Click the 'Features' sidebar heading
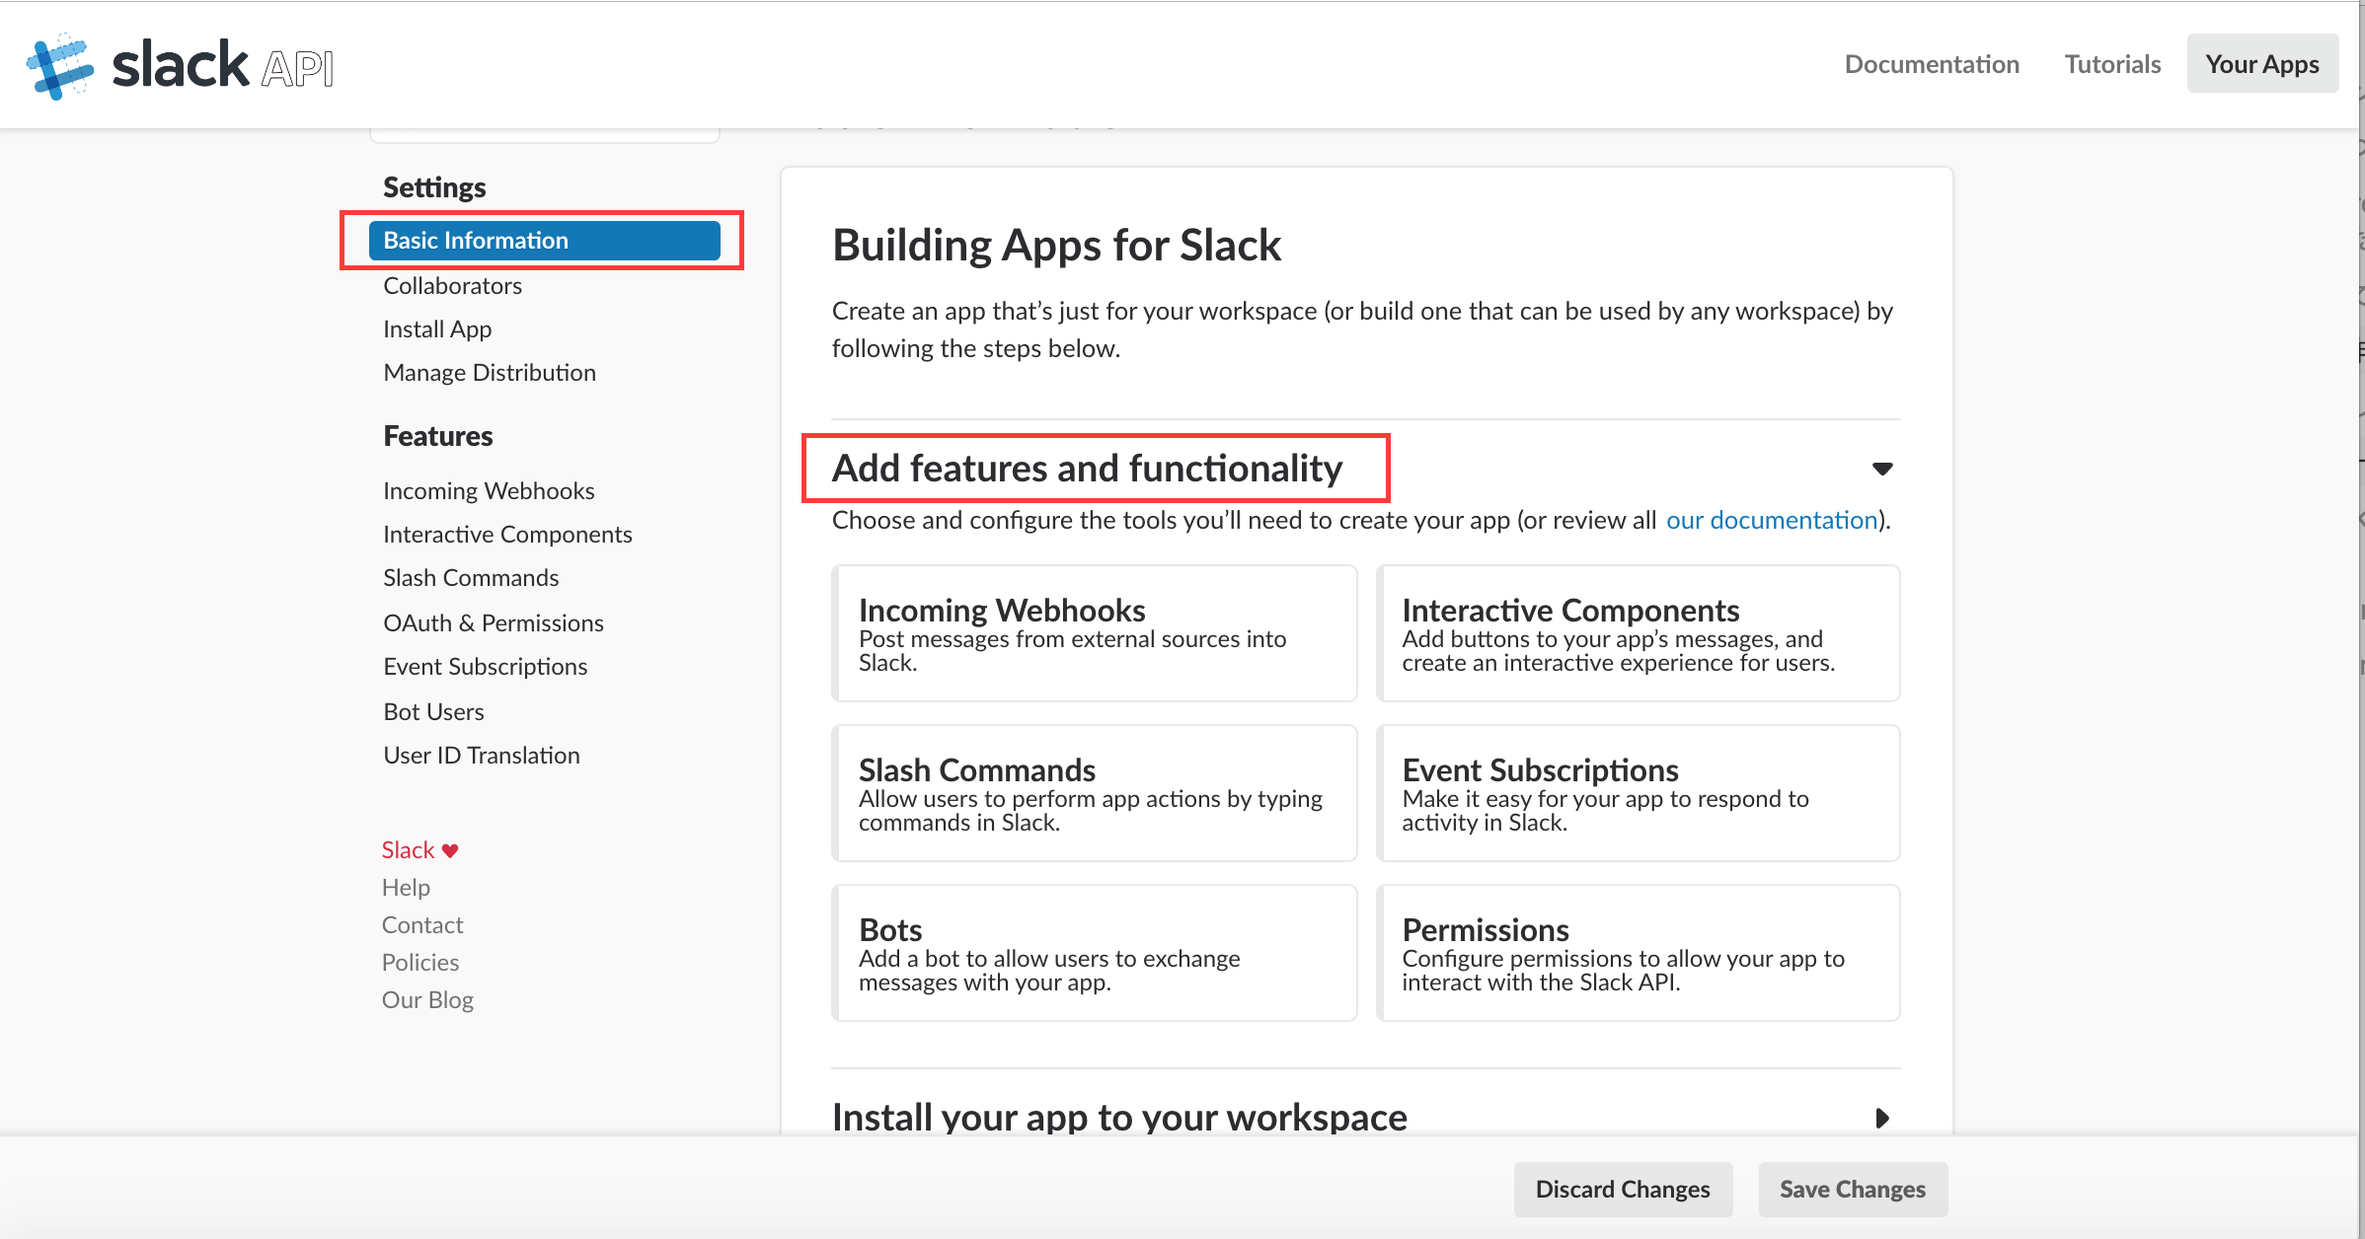2365x1239 pixels. pyautogui.click(x=437, y=436)
